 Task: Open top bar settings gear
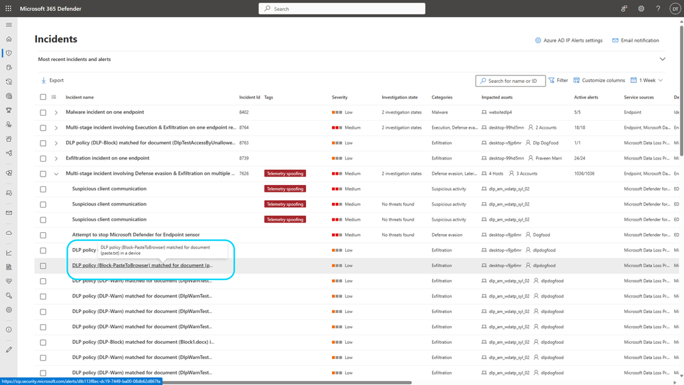coord(641,8)
